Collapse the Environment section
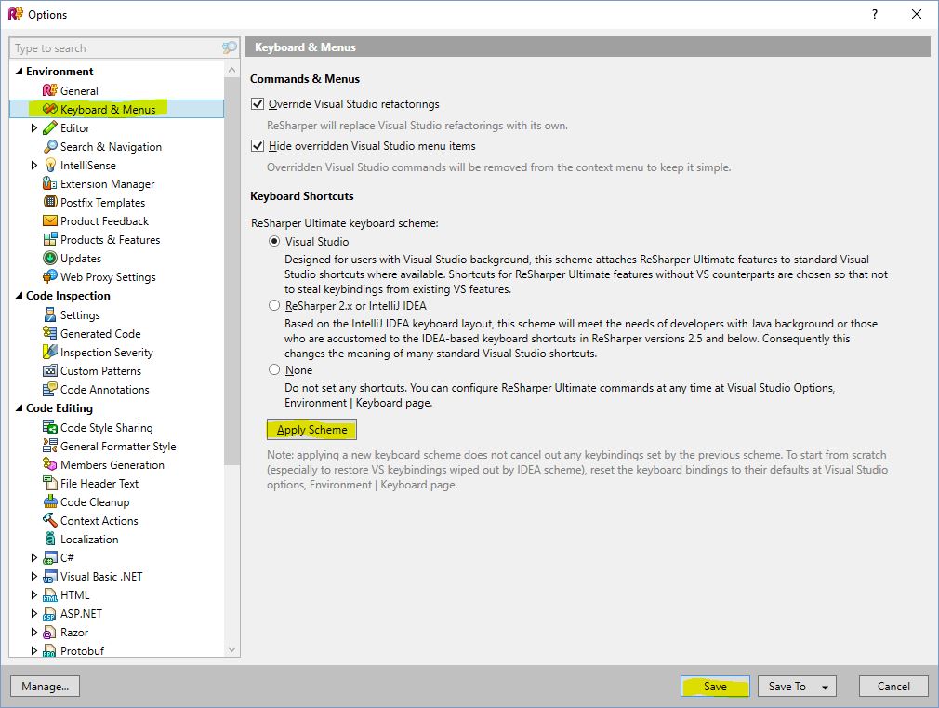Viewport: 939px width, 708px height. 19,72
